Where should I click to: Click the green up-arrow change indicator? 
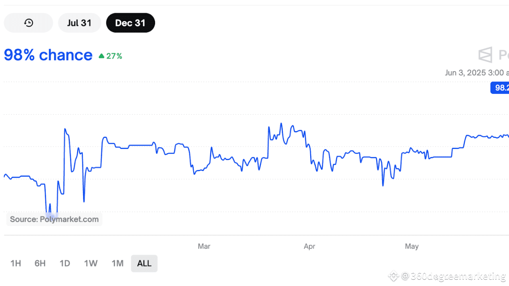[x=101, y=56]
